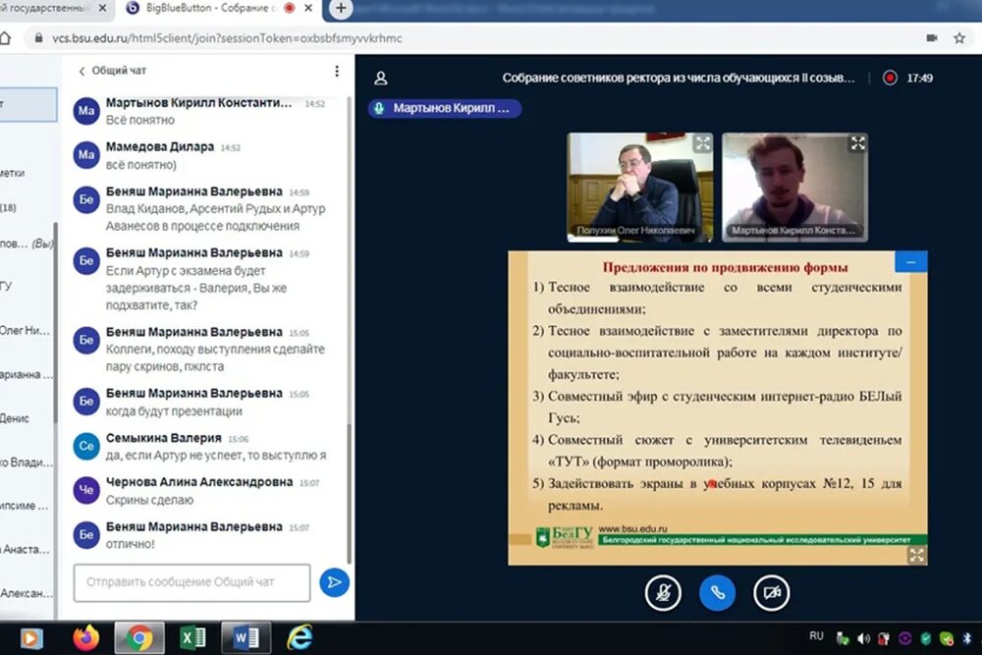Click the send message arrow in chat
The width and height of the screenshot is (982, 655).
click(x=334, y=583)
